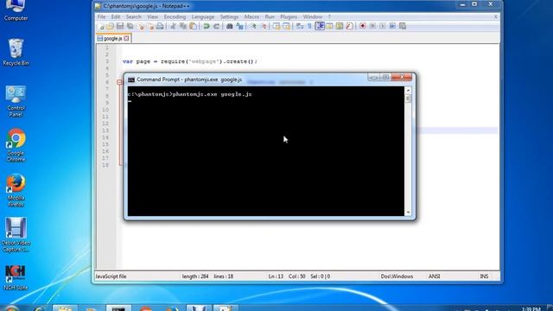This screenshot has width=553, height=311.
Task: Start macro recording with red dot icon
Action: tap(362, 26)
